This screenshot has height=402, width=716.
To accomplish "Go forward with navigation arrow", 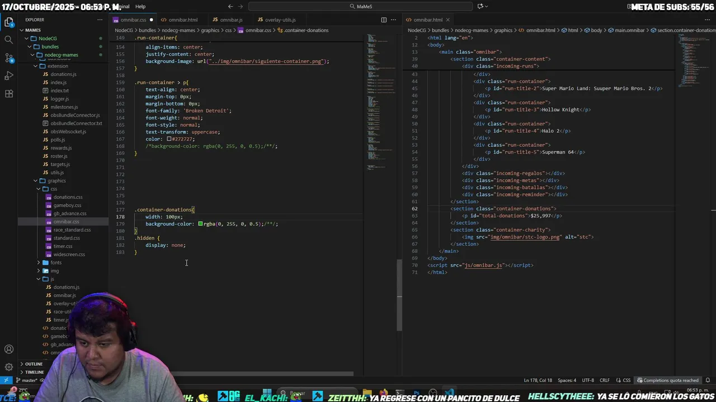I will coord(241,6).
